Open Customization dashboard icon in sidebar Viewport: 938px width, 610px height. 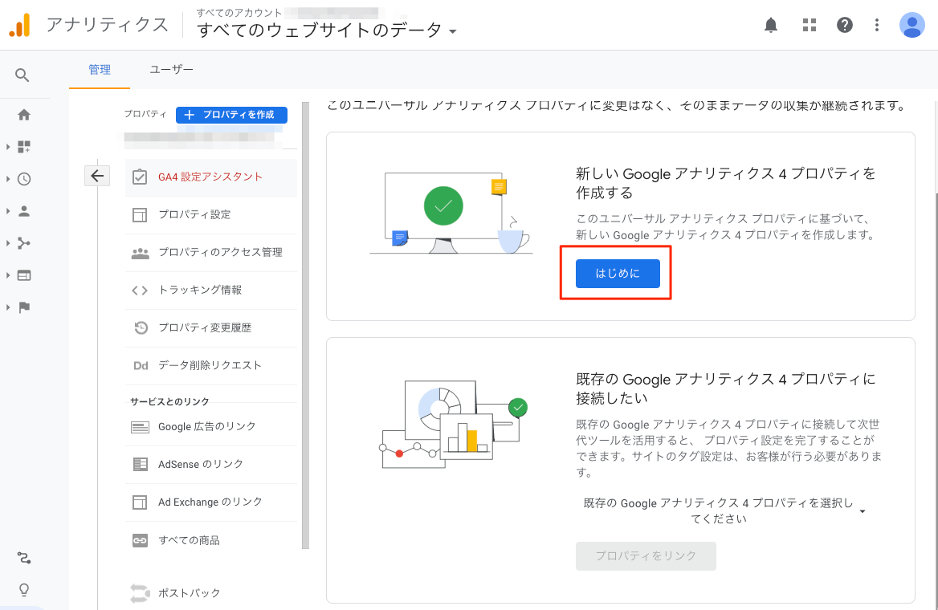(x=24, y=147)
